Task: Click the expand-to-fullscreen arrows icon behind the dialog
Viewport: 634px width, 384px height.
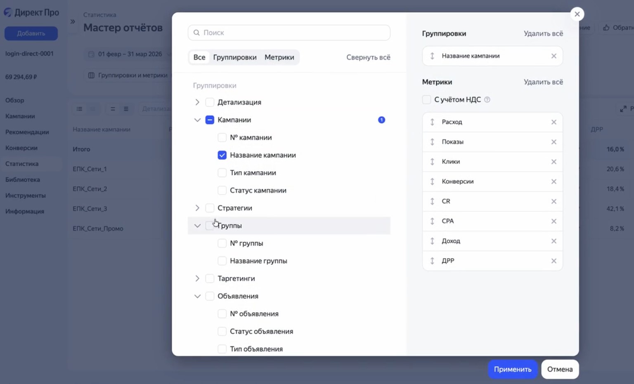Action: (623, 109)
